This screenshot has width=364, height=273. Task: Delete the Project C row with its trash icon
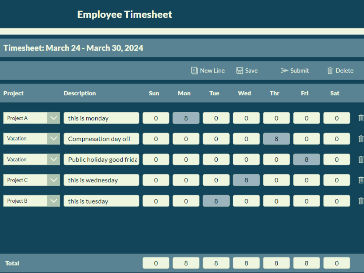(361, 180)
